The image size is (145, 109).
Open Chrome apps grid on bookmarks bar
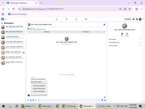[3, 14]
